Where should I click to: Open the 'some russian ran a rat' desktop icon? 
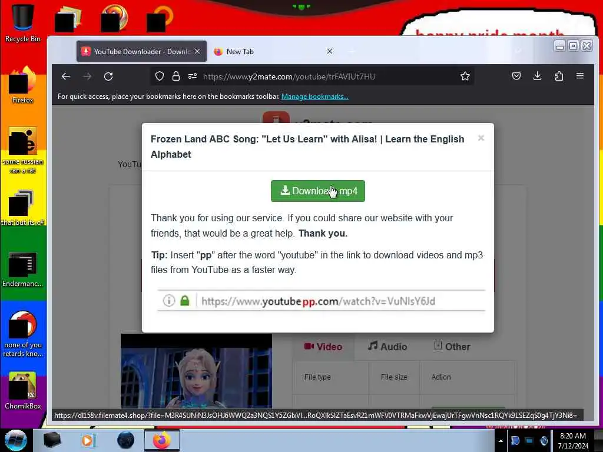tap(23, 150)
